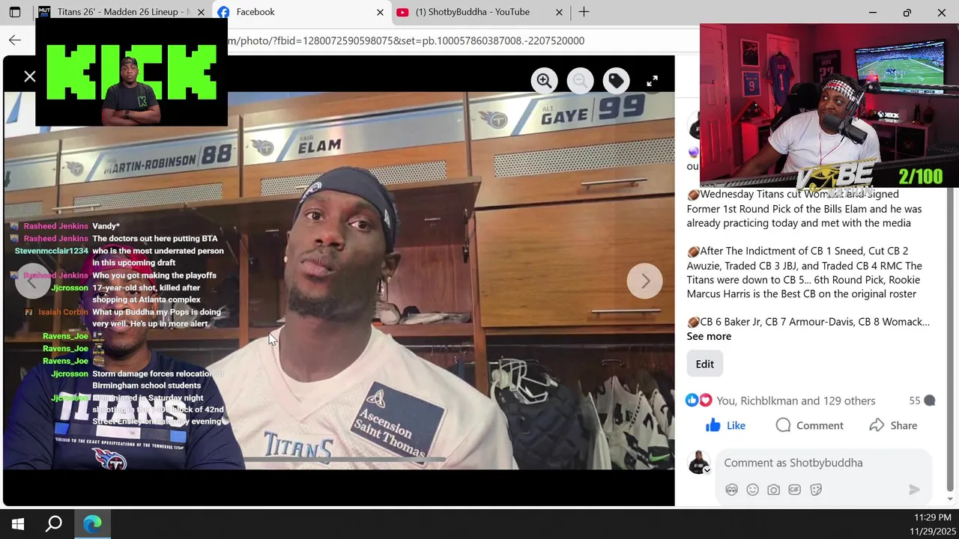959x539 pixels.
Task: Click 'Storm damage forces relocation' chat message
Action: [158, 380]
